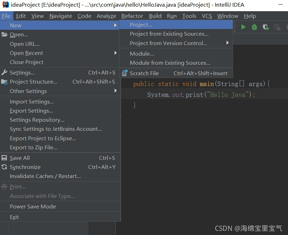Click the System.out.print code line
This screenshot has width=288, height=235.
coord(201,95)
